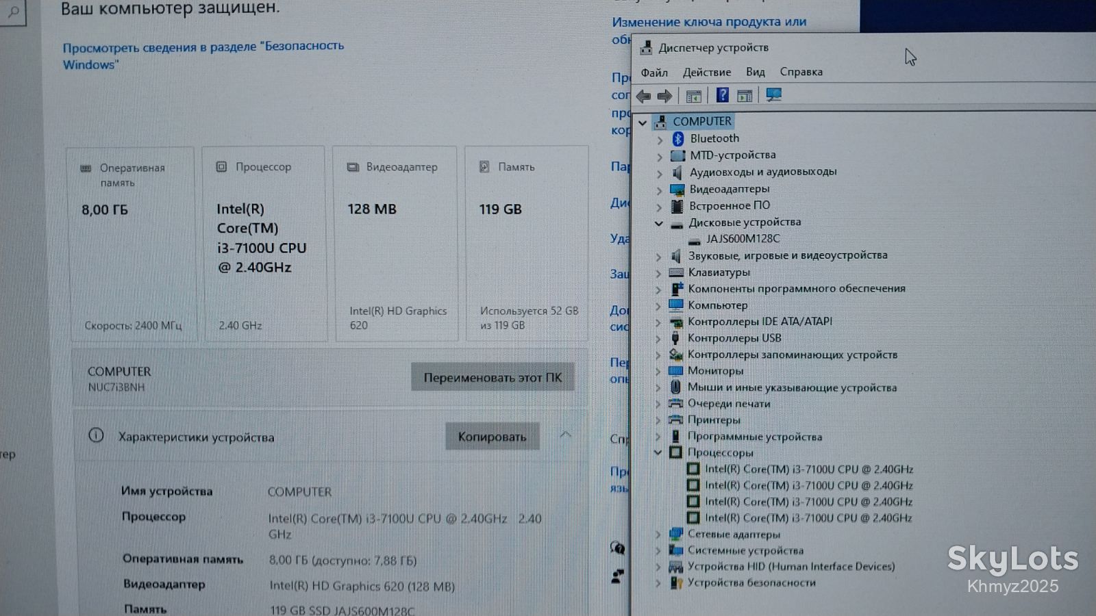Click the Диспетчер устройств title bar
This screenshot has height=616, width=1096.
[x=863, y=48]
